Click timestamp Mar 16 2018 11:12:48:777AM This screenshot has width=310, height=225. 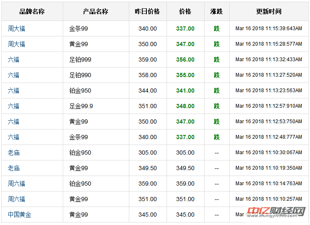[269, 137]
